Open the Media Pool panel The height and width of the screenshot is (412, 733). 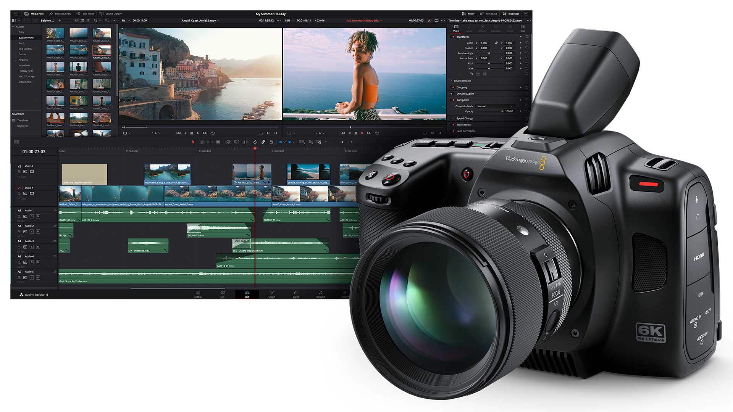click(x=34, y=14)
